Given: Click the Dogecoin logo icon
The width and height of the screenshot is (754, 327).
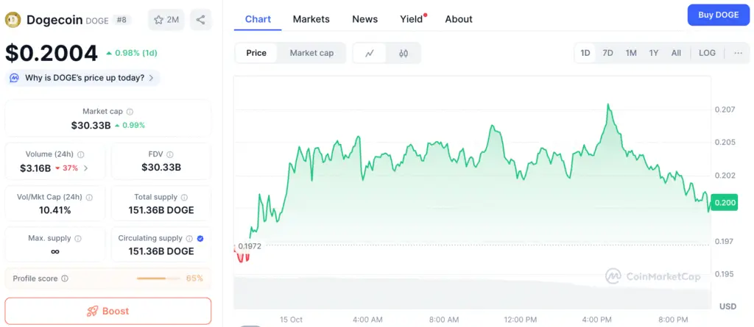Looking at the screenshot, I should tap(13, 20).
